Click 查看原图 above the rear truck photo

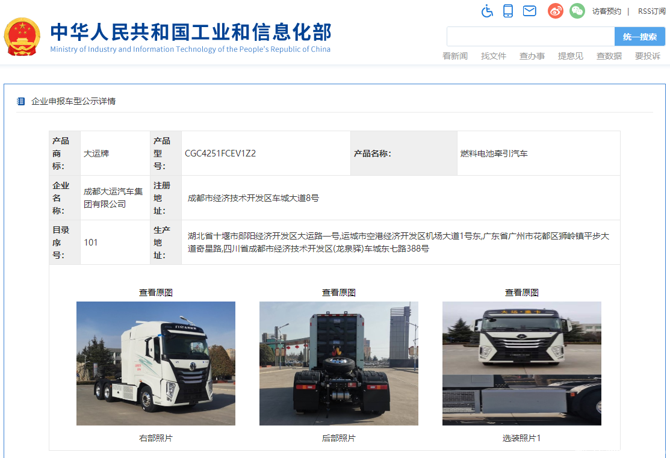click(338, 292)
